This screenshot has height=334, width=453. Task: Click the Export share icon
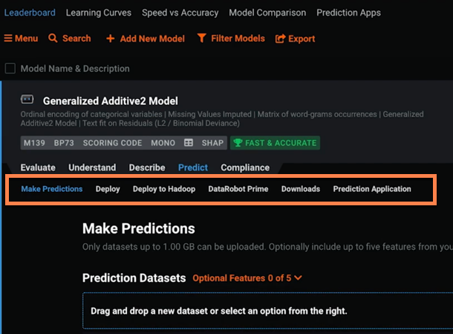(280, 39)
